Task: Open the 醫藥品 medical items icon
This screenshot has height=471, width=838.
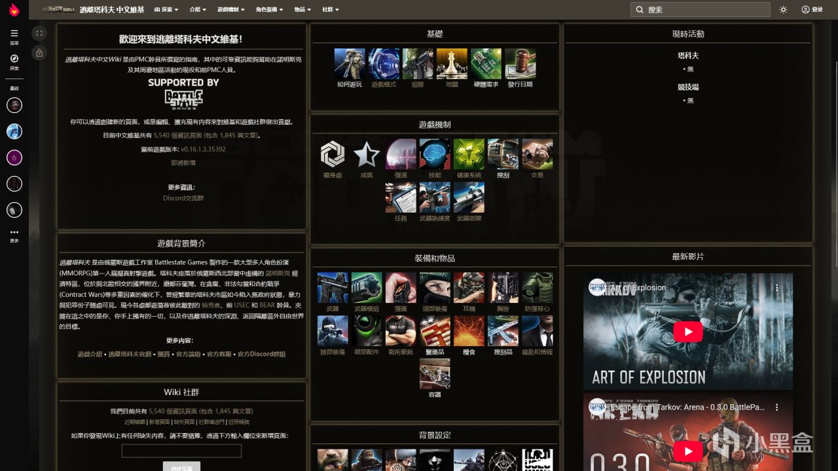Action: pos(435,331)
